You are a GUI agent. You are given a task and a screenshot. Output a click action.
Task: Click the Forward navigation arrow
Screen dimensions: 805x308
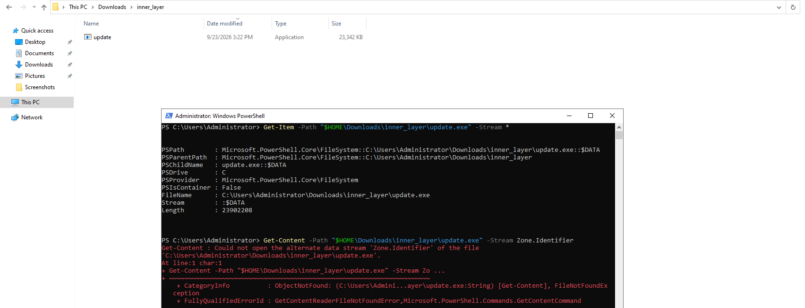(23, 7)
